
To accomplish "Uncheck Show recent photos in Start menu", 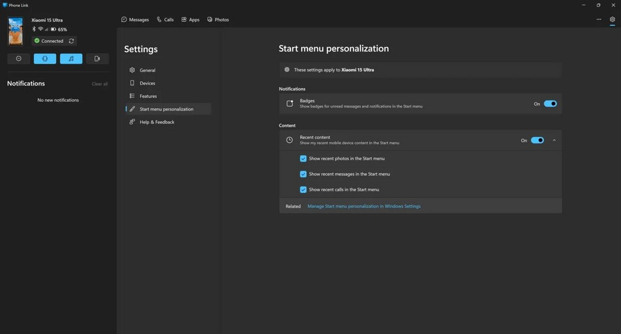I will [303, 158].
